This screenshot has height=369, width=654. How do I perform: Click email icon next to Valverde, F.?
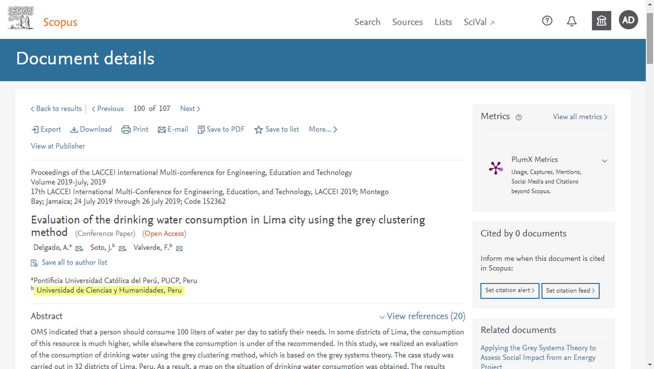click(179, 248)
